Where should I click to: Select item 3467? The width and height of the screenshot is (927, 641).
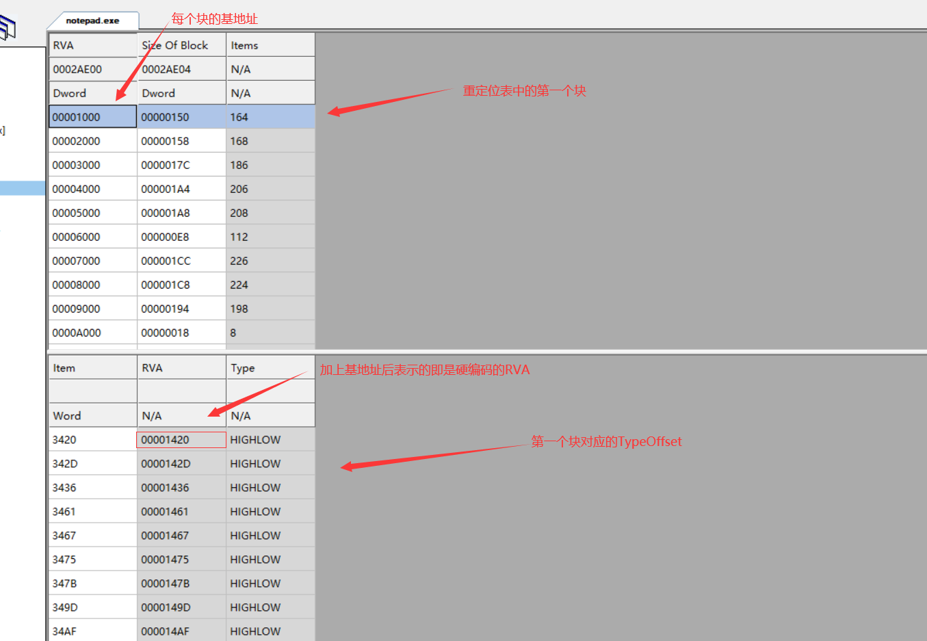click(93, 535)
